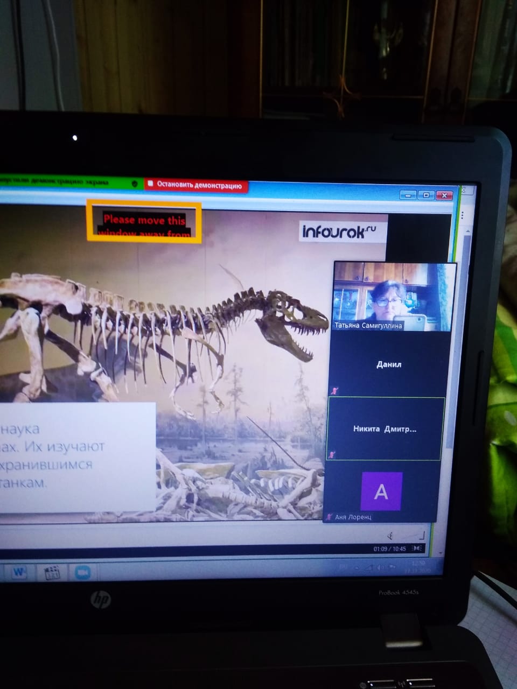
Task: Select the Татьяна Самигуллина video tile
Action: [x=392, y=296]
